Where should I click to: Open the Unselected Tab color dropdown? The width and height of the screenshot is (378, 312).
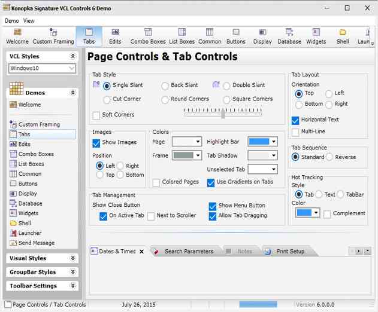point(262,169)
